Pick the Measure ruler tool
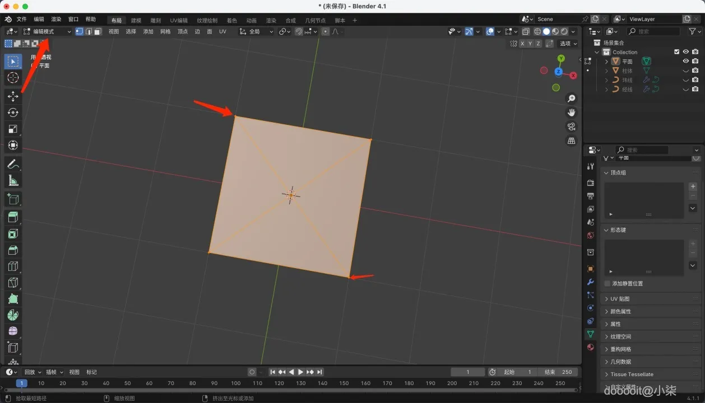The image size is (705, 403). pos(13,180)
